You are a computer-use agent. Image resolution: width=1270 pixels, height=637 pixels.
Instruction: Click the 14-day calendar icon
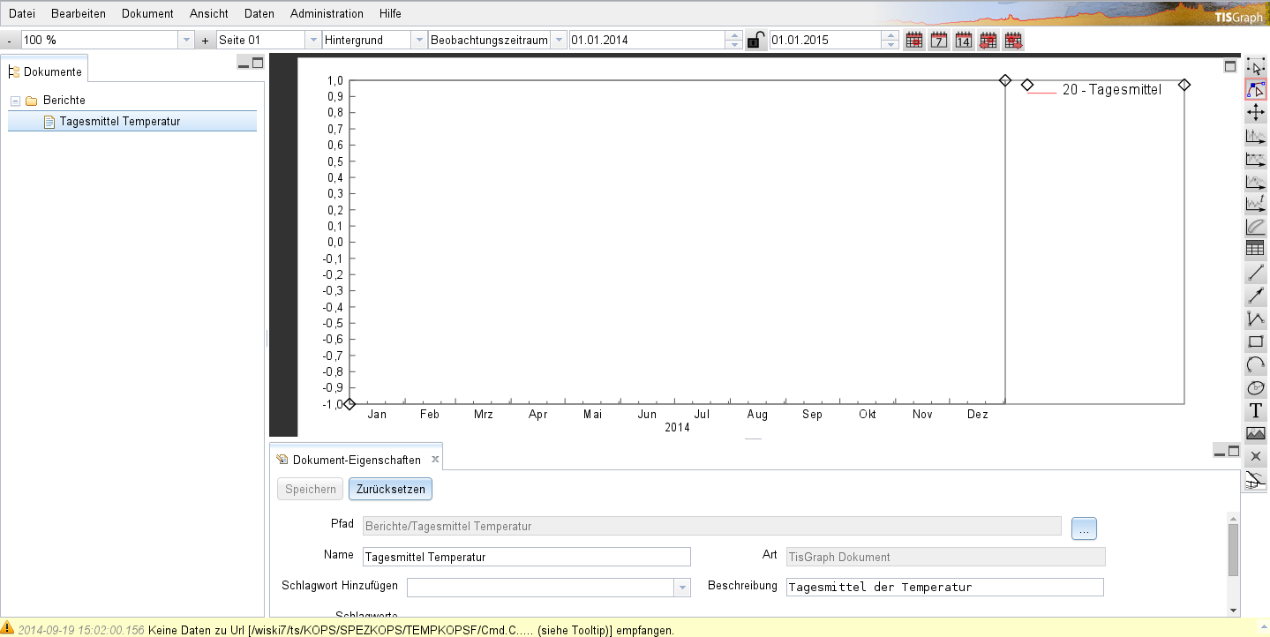964,39
